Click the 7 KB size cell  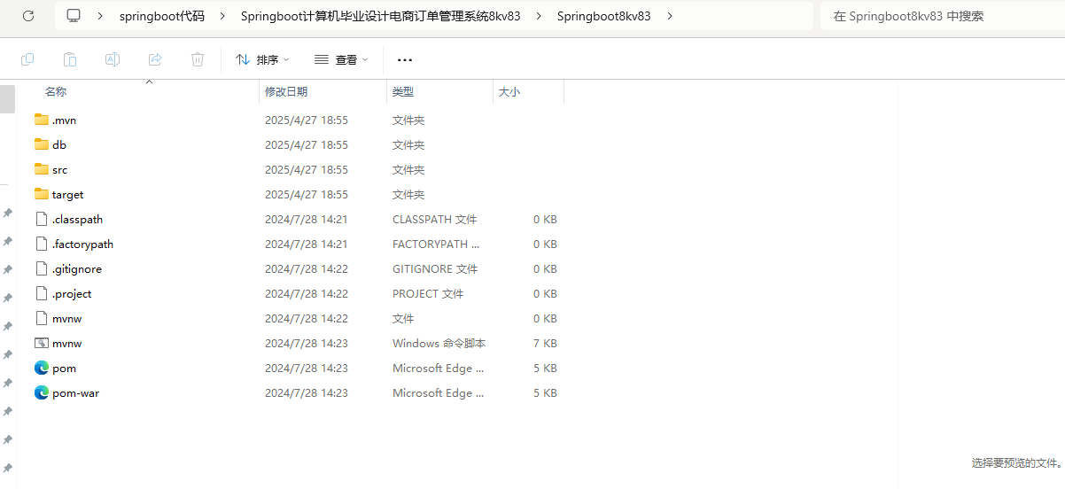click(545, 343)
